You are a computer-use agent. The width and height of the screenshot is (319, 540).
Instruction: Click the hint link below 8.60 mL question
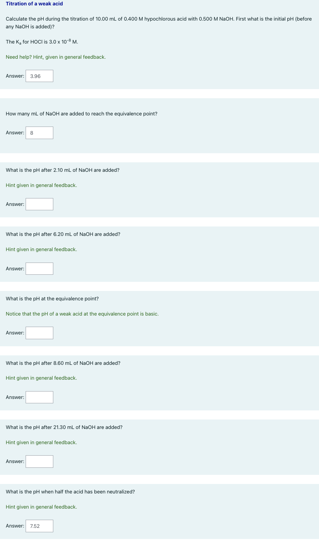tap(41, 378)
